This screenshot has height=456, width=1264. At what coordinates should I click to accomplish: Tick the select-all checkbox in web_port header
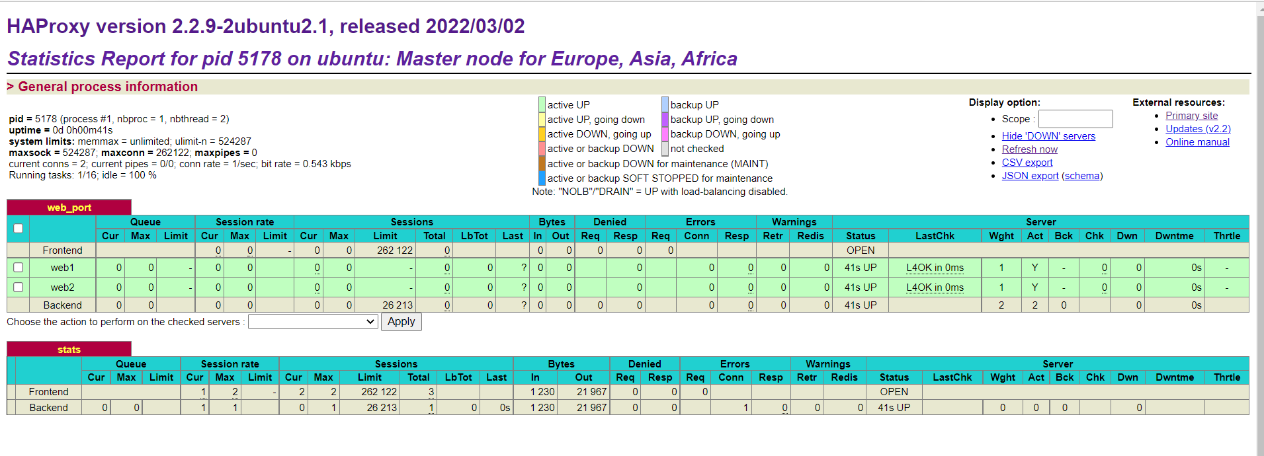click(19, 229)
